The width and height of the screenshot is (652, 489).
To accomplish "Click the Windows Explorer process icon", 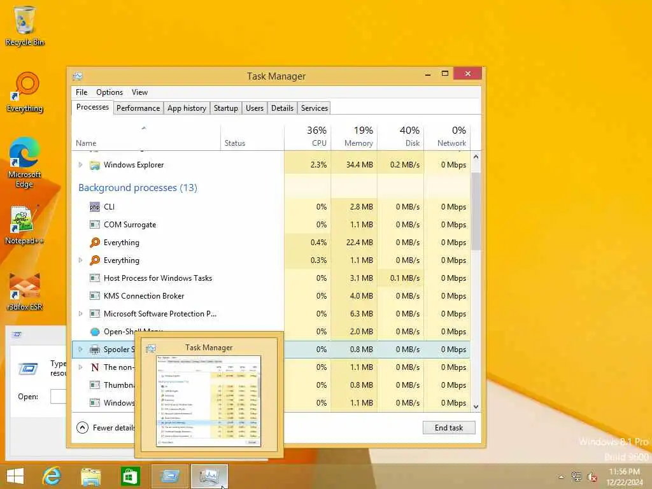I will click(x=95, y=165).
